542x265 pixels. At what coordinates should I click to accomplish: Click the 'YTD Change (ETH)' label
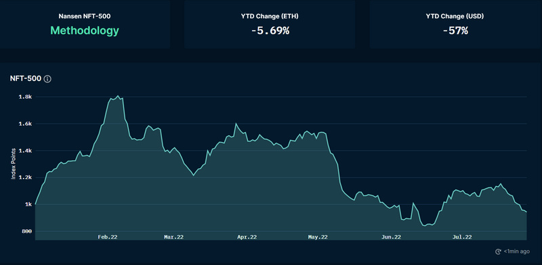[270, 16]
